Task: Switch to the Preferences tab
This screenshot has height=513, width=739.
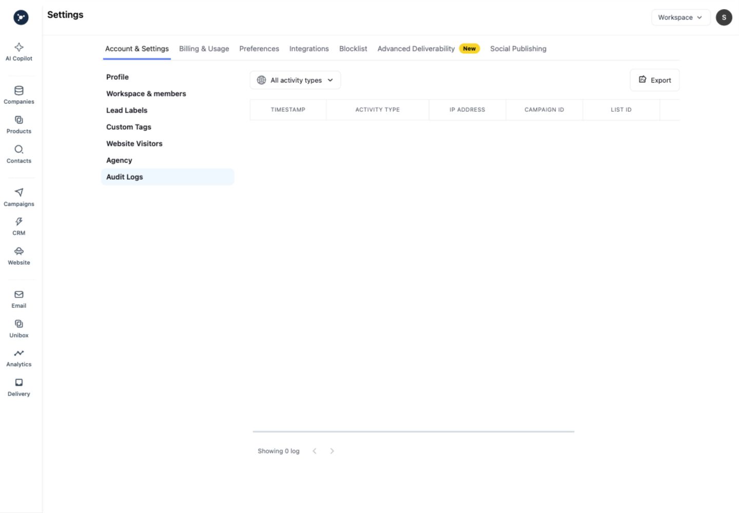Action: (x=259, y=49)
